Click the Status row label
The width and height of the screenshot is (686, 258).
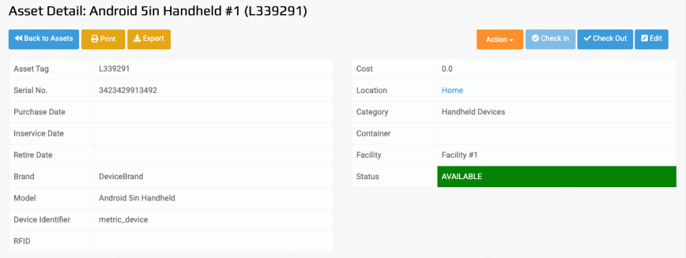(x=368, y=177)
